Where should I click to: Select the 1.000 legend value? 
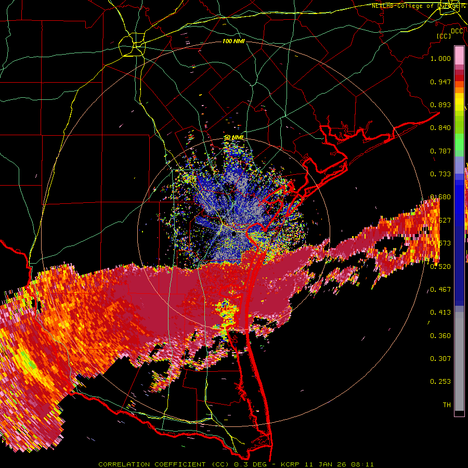pos(440,58)
